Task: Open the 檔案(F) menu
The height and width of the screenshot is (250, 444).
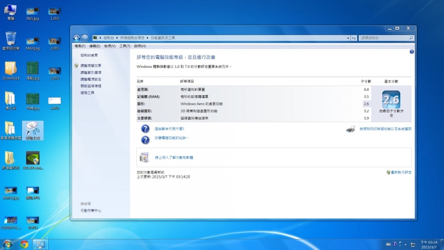Action: tap(80, 46)
